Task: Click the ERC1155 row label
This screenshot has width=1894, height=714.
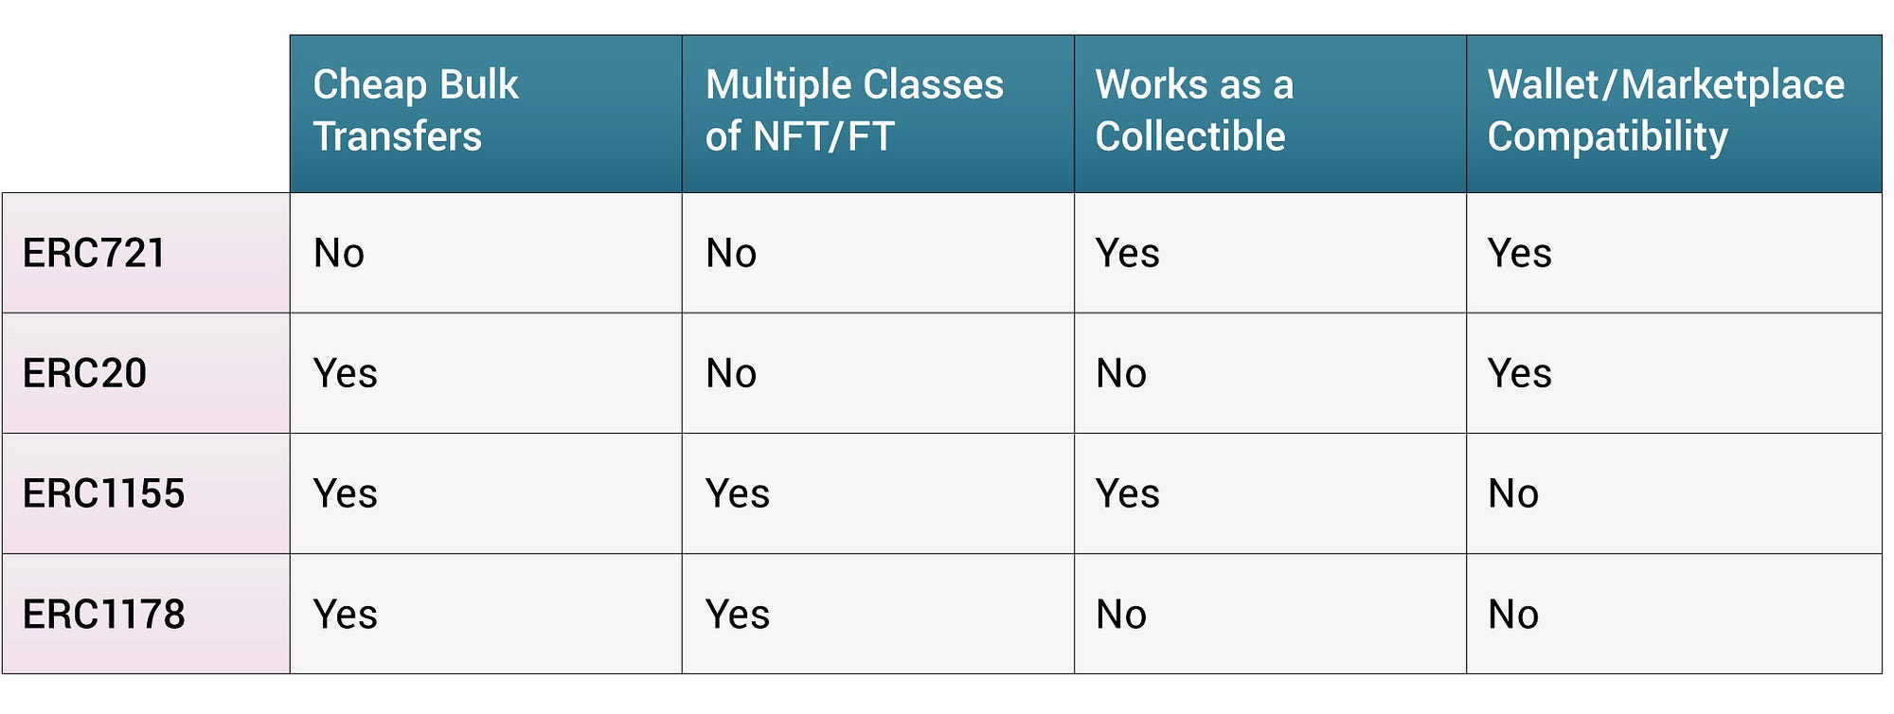Action: pos(146,493)
